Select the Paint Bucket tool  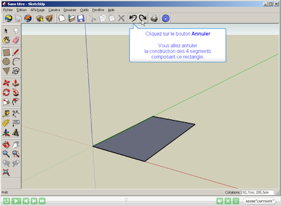pos(6,40)
